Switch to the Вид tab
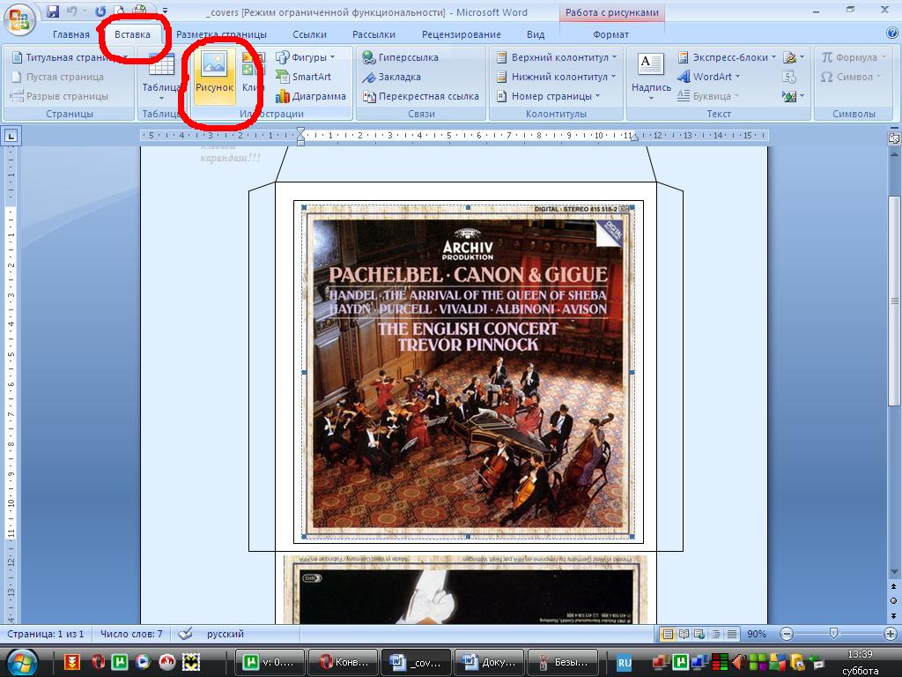The image size is (902, 677). [x=536, y=34]
